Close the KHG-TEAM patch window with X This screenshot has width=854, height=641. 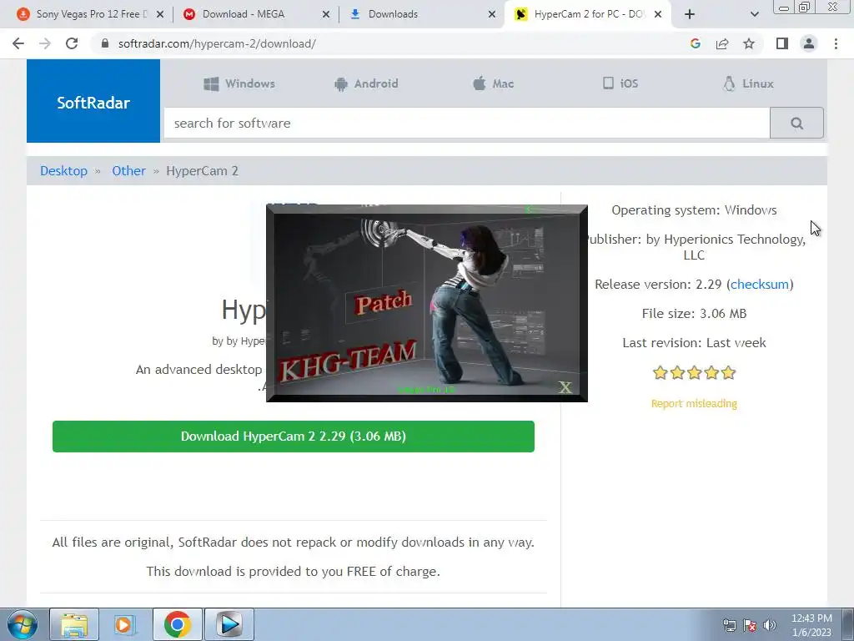(x=565, y=387)
